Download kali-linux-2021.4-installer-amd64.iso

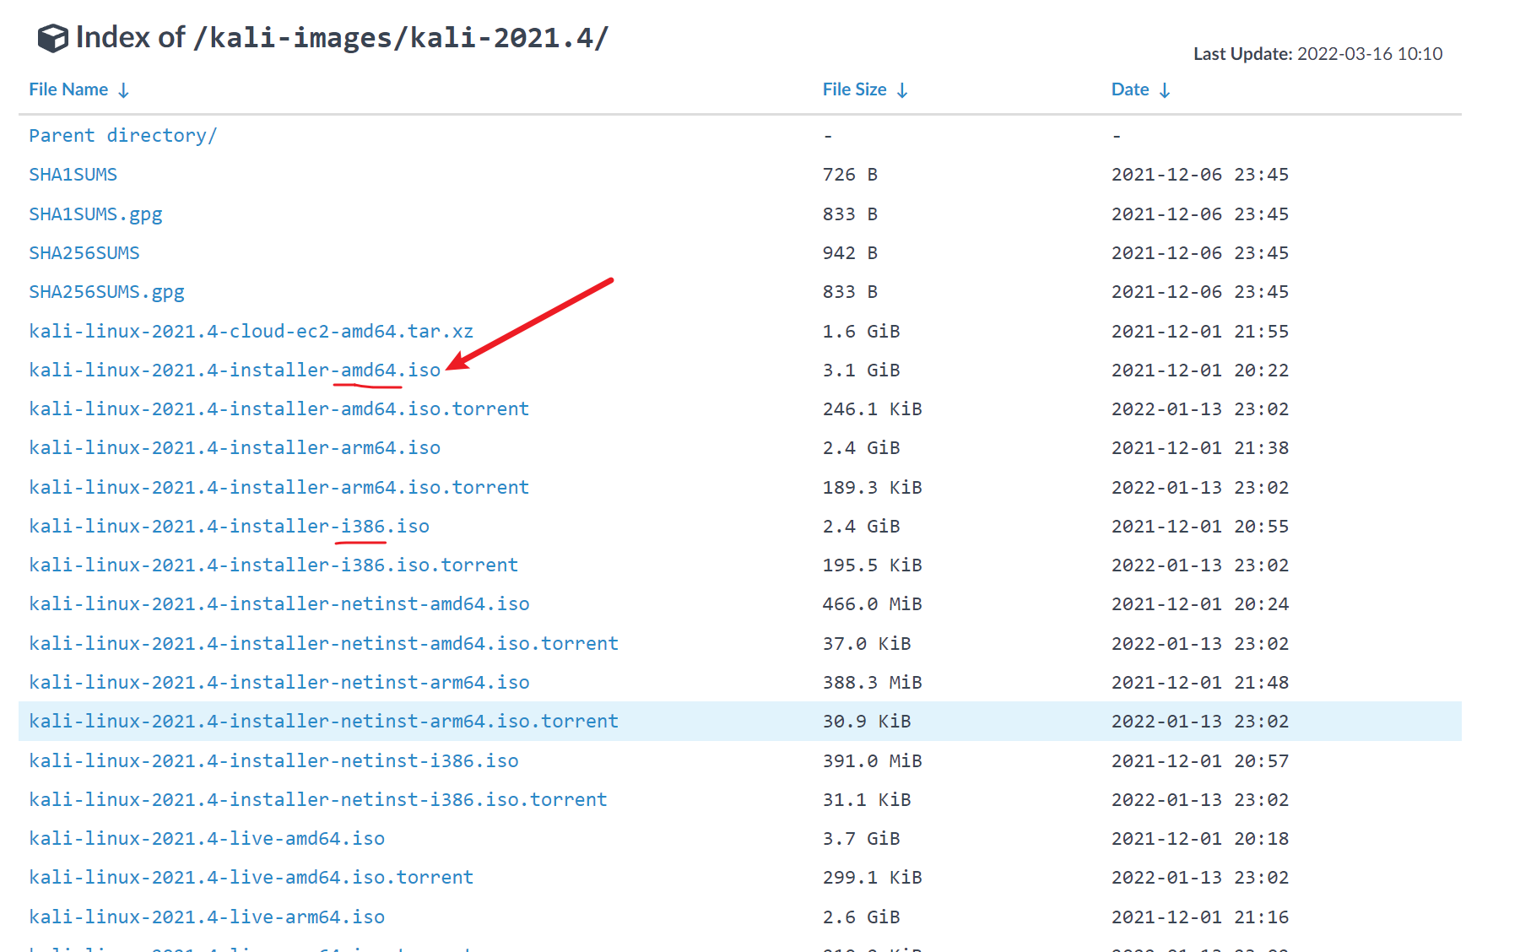click(235, 370)
